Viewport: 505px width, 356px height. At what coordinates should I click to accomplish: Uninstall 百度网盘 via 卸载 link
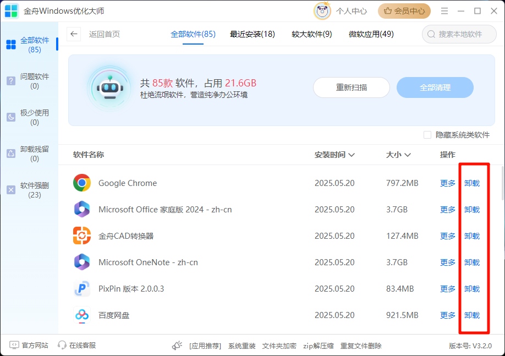point(472,315)
